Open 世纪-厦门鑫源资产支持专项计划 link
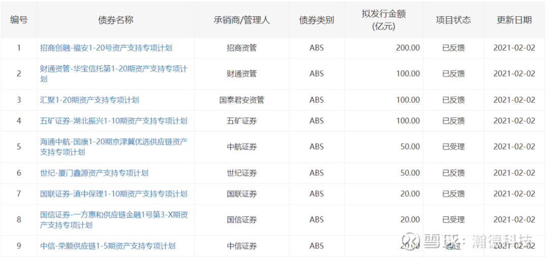The width and height of the screenshot is (548, 258). point(94,173)
